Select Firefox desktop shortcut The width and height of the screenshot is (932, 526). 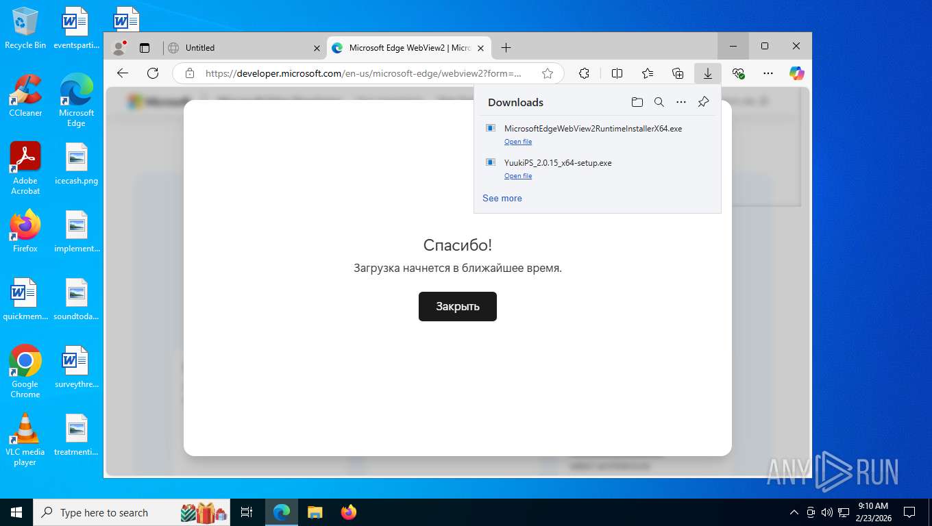25,231
